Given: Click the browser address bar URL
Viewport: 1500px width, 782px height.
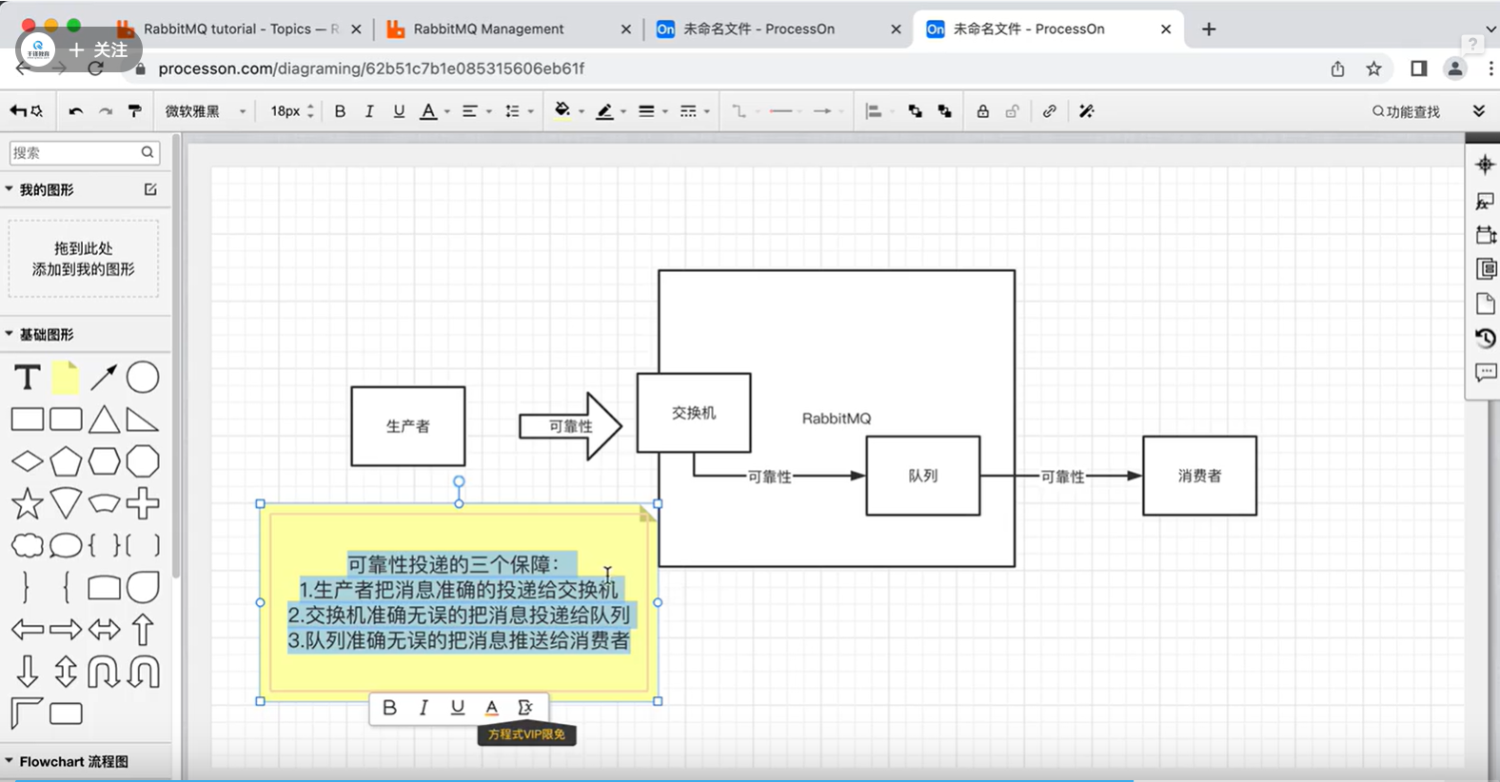Looking at the screenshot, I should pyautogui.click(x=371, y=68).
